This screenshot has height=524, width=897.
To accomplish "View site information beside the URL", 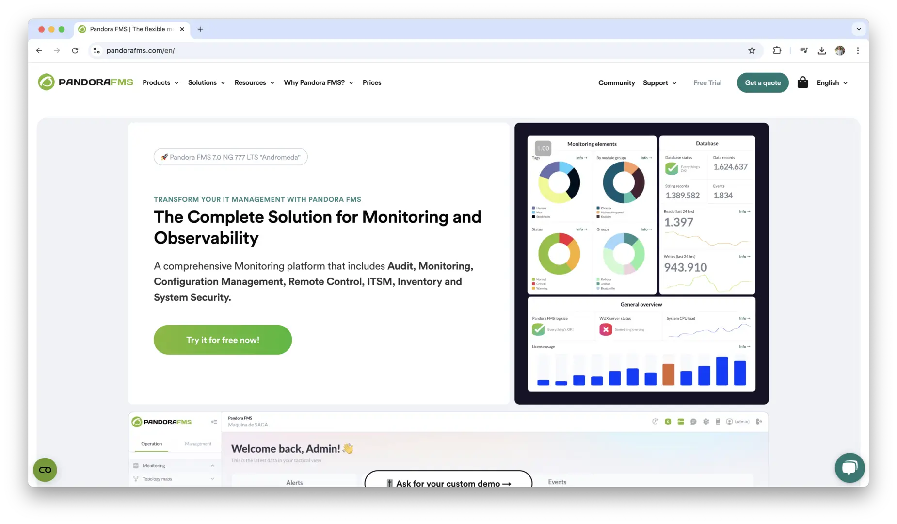I will 97,50.
